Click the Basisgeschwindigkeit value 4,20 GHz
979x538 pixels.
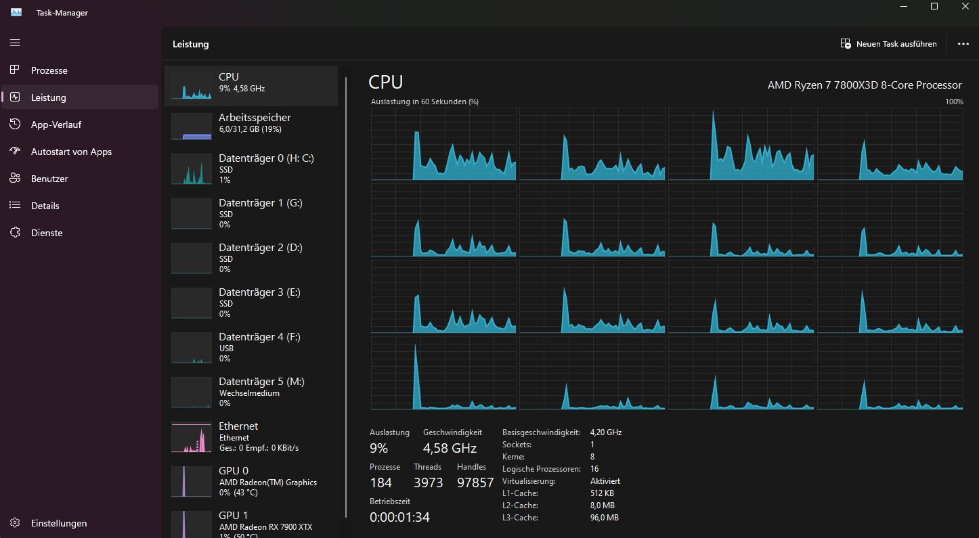click(x=606, y=432)
